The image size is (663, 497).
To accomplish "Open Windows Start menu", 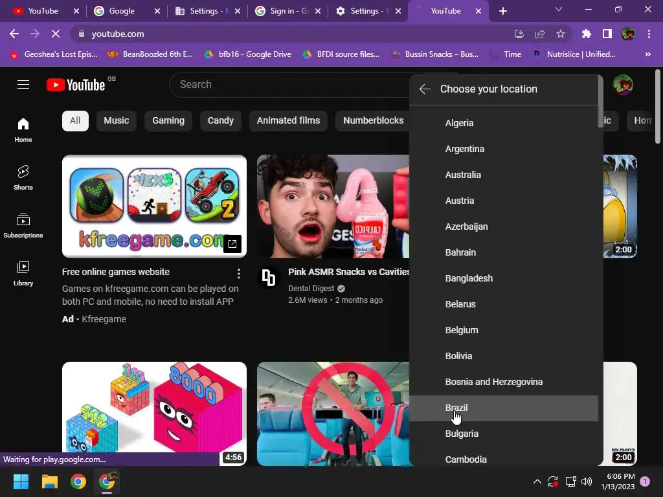I will 21,481.
